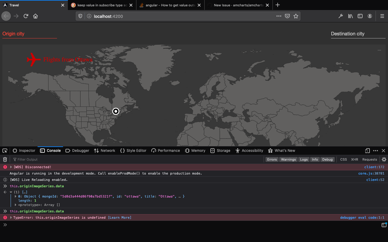
Task: Go back with the browser back arrow
Action: [6, 16]
